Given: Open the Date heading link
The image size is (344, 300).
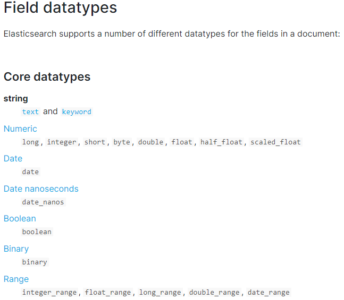Looking at the screenshot, I should (x=13, y=158).
